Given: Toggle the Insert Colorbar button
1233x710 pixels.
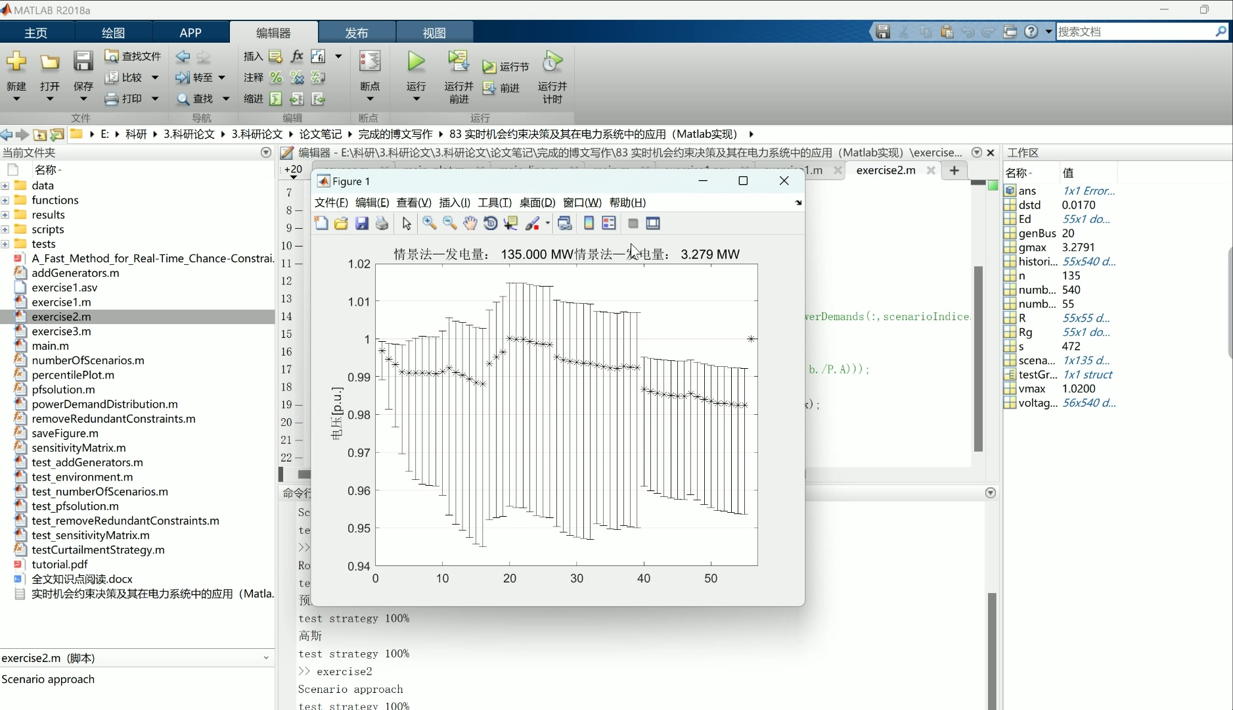Looking at the screenshot, I should coord(589,224).
